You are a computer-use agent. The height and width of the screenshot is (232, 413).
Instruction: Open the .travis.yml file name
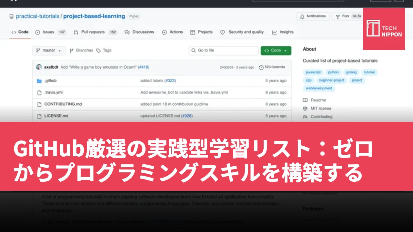pyautogui.click(x=53, y=92)
